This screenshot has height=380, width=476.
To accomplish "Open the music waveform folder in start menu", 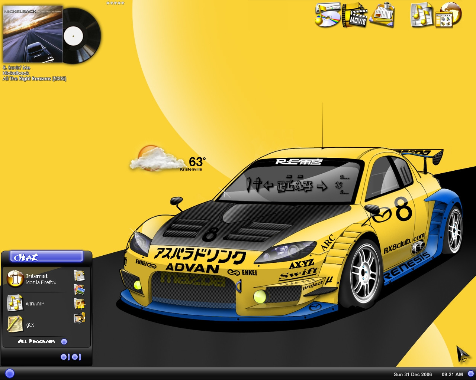I will tap(79, 304).
